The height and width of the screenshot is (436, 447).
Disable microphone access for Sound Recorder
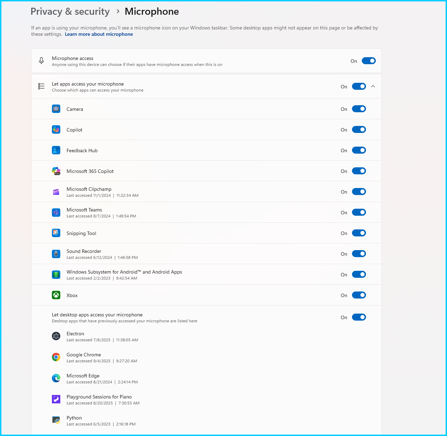tap(359, 254)
